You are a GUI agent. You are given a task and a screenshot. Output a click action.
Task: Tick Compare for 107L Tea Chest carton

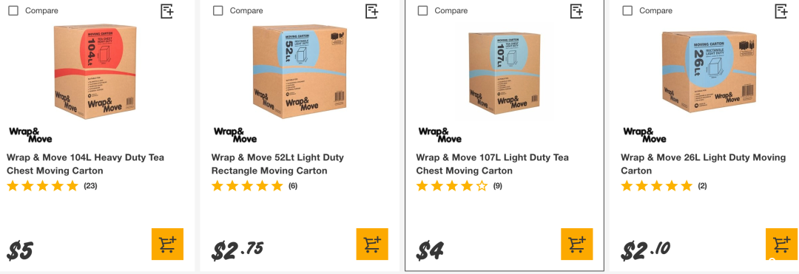[x=423, y=10]
